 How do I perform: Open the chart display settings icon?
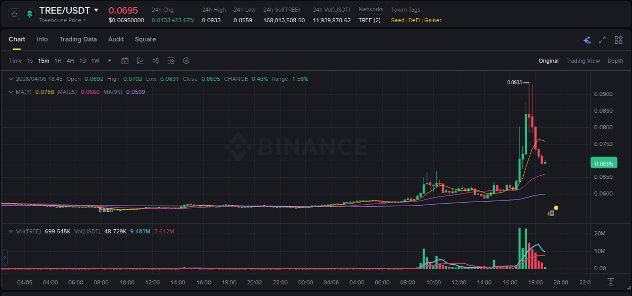click(x=171, y=61)
